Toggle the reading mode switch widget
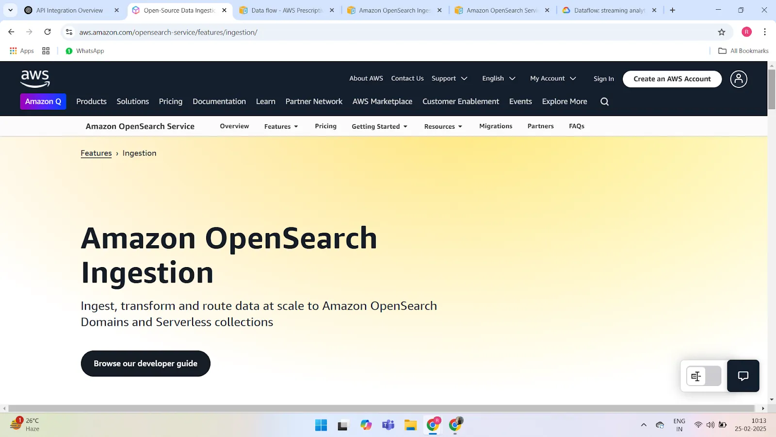 click(x=704, y=376)
